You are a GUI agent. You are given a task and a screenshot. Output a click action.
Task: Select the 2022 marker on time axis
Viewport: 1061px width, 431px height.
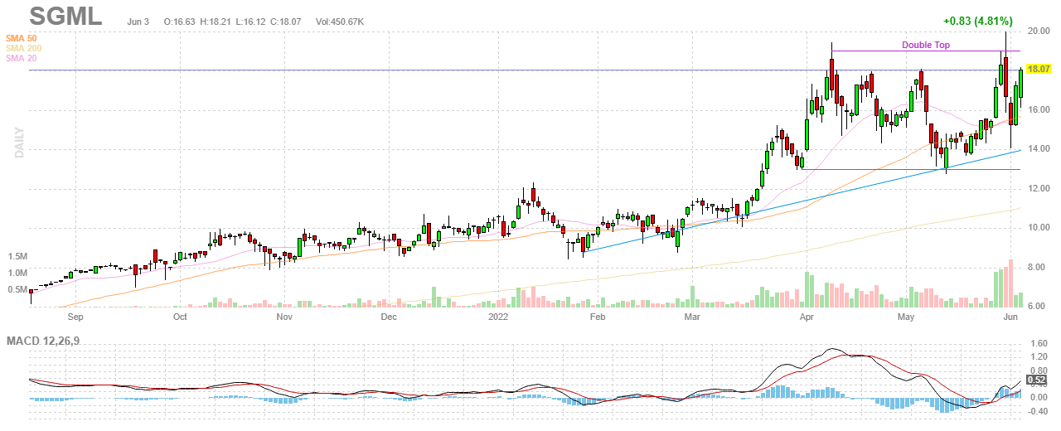[x=500, y=317]
